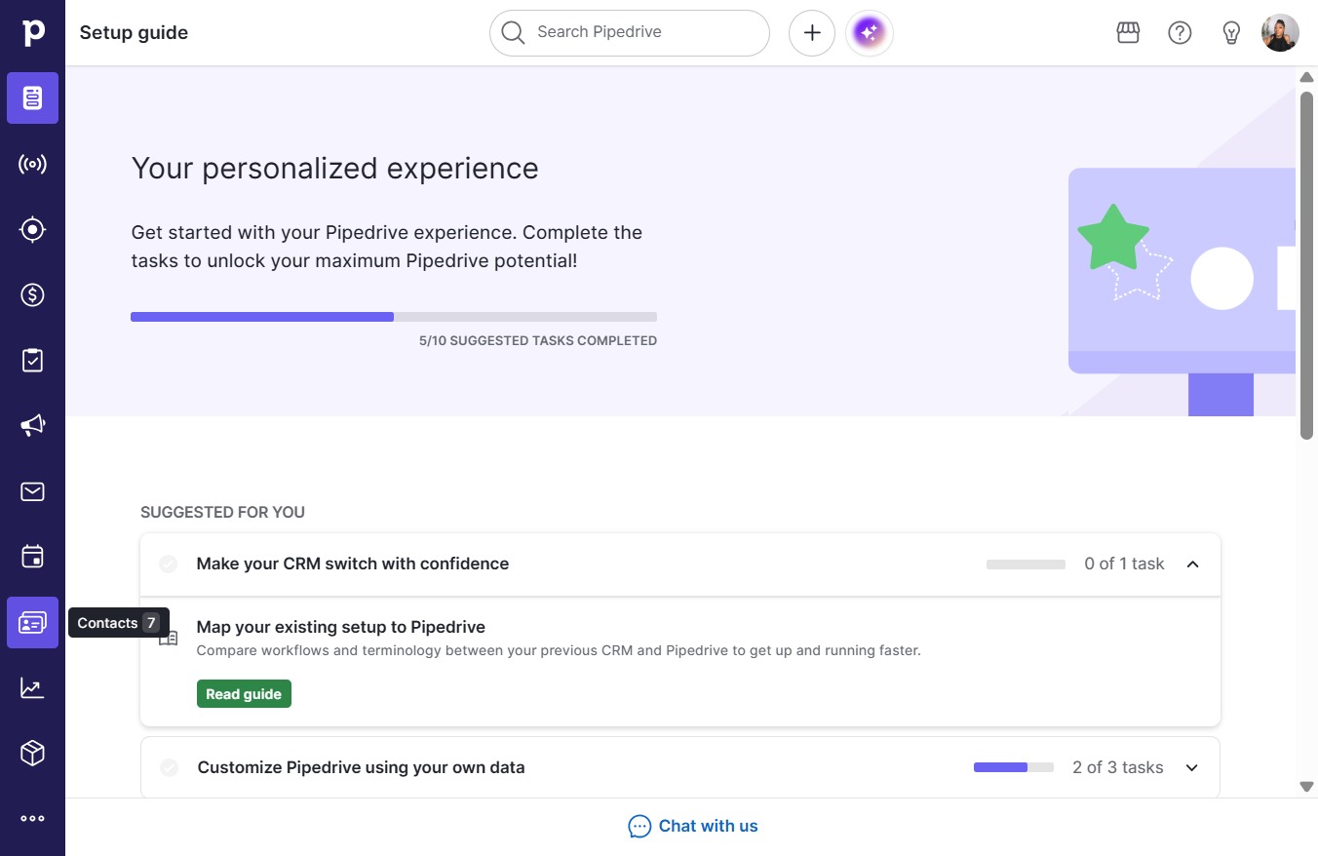Open the clipboard checkmark sidebar icon
The image size is (1318, 856).
pos(33,360)
